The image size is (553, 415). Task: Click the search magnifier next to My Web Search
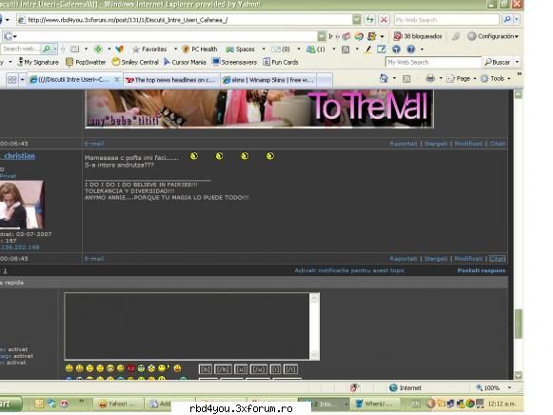(507, 19)
